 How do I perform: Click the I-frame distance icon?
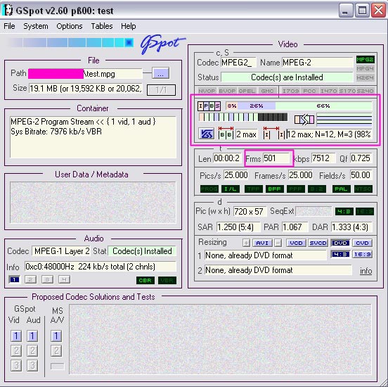point(274,132)
